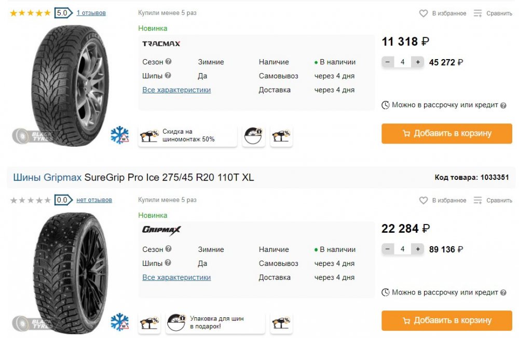Increase Gripmax tire quantity with plus
Viewport: 519px width, 338px height.
coord(417,249)
